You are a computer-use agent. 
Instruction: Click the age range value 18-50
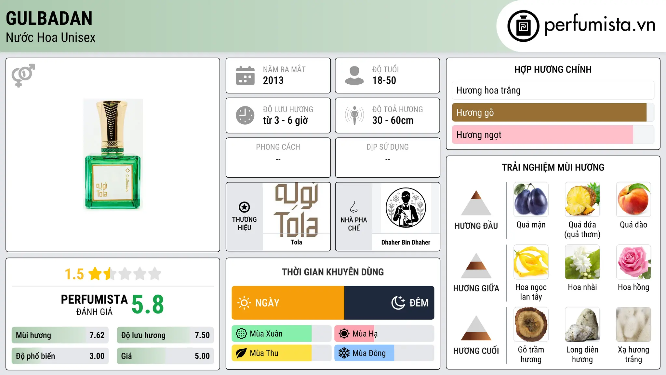tap(384, 80)
